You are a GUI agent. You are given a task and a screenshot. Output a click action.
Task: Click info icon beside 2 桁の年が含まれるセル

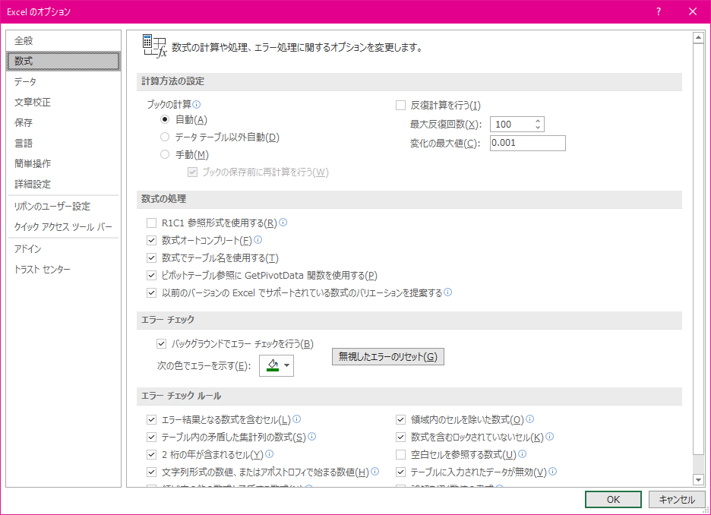click(270, 453)
